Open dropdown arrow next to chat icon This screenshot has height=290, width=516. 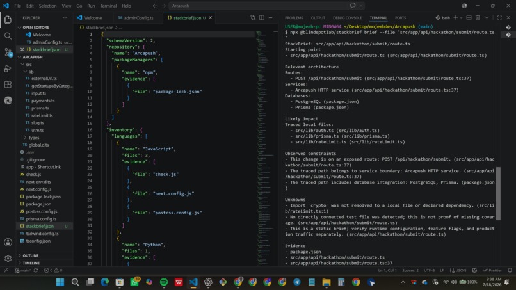coord(361,6)
